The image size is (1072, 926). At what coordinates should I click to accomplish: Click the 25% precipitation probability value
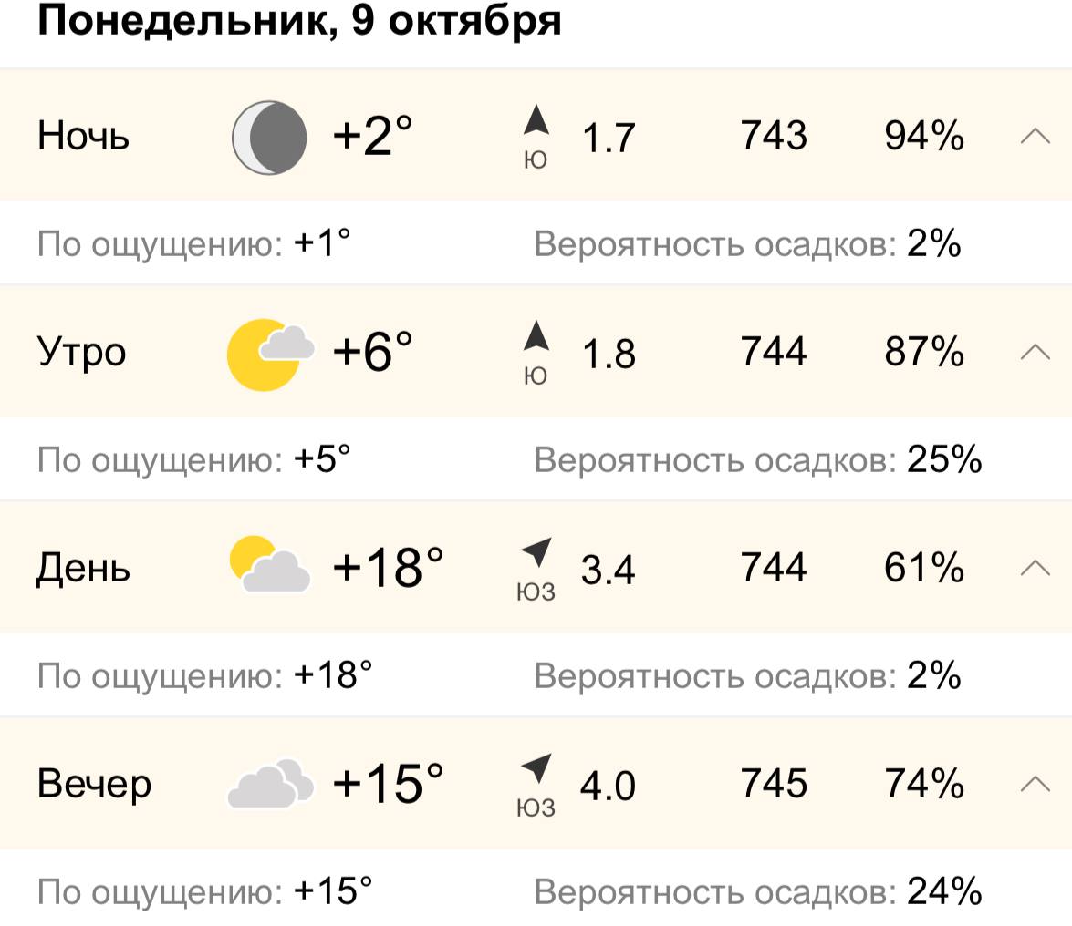click(x=944, y=460)
